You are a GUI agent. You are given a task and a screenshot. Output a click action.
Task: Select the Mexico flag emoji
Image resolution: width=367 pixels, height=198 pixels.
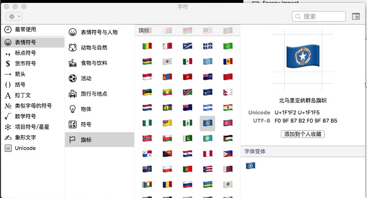(x=187, y=62)
